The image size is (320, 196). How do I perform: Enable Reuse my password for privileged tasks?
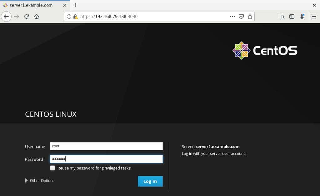52,168
